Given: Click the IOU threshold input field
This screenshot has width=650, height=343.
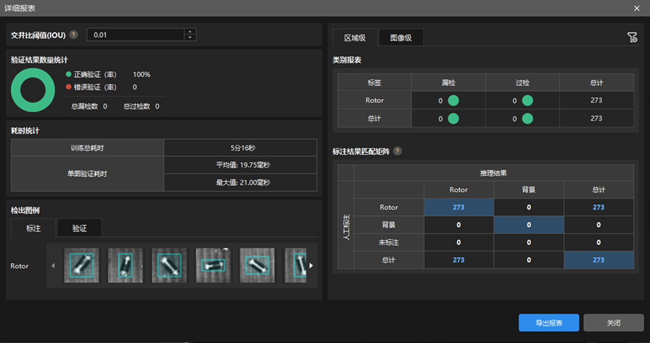Looking at the screenshot, I should tap(136, 35).
